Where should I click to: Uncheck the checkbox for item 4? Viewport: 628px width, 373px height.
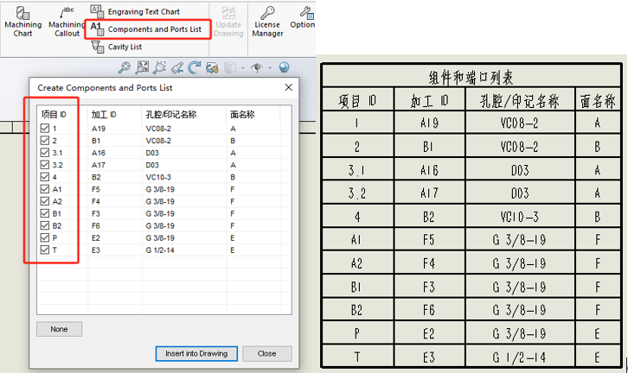[45, 177]
